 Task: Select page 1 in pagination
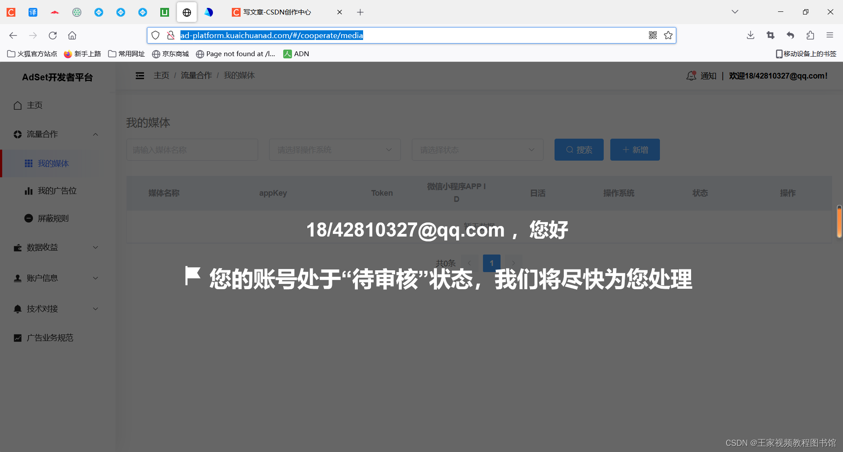pos(492,263)
